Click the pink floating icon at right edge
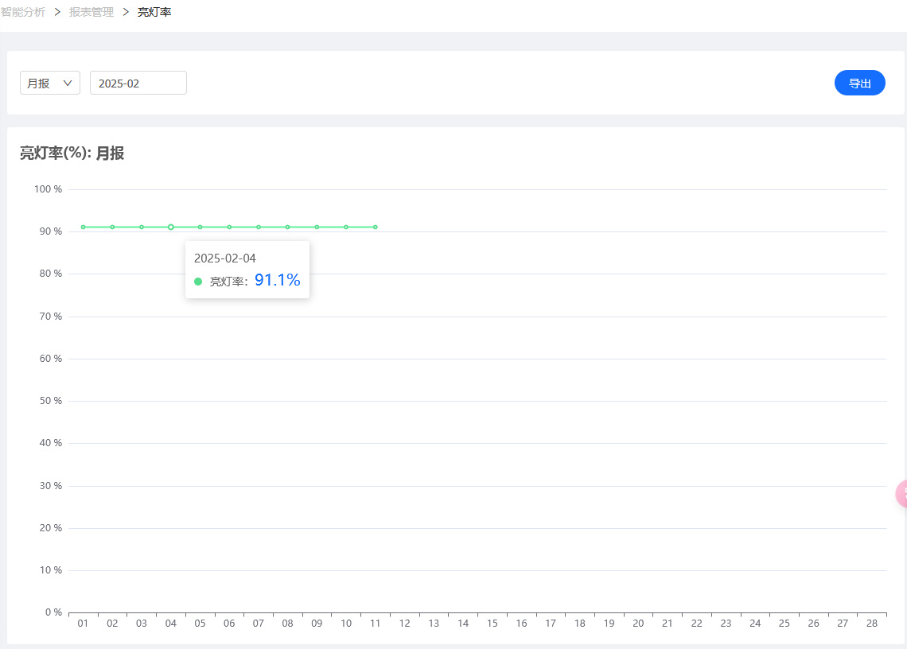 pyautogui.click(x=901, y=493)
